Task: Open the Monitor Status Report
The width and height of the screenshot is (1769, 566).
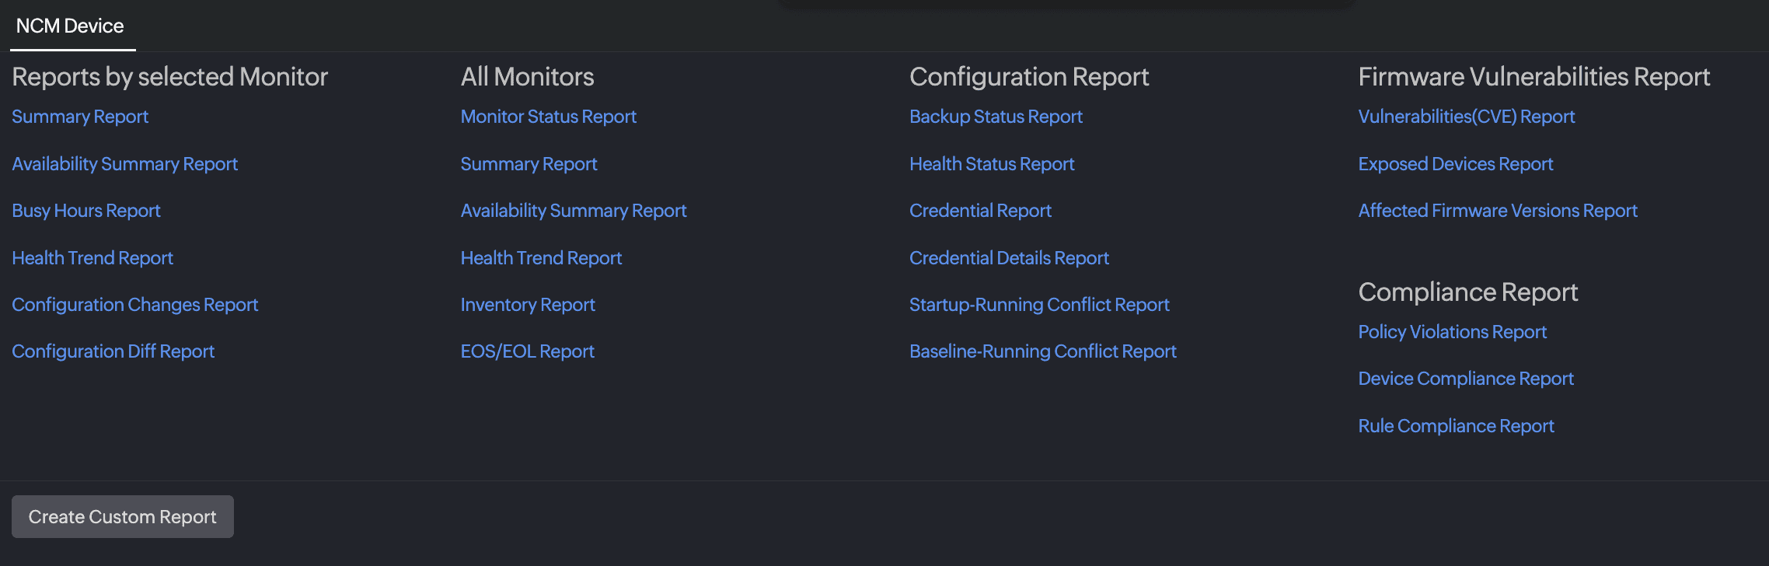Action: 549,117
